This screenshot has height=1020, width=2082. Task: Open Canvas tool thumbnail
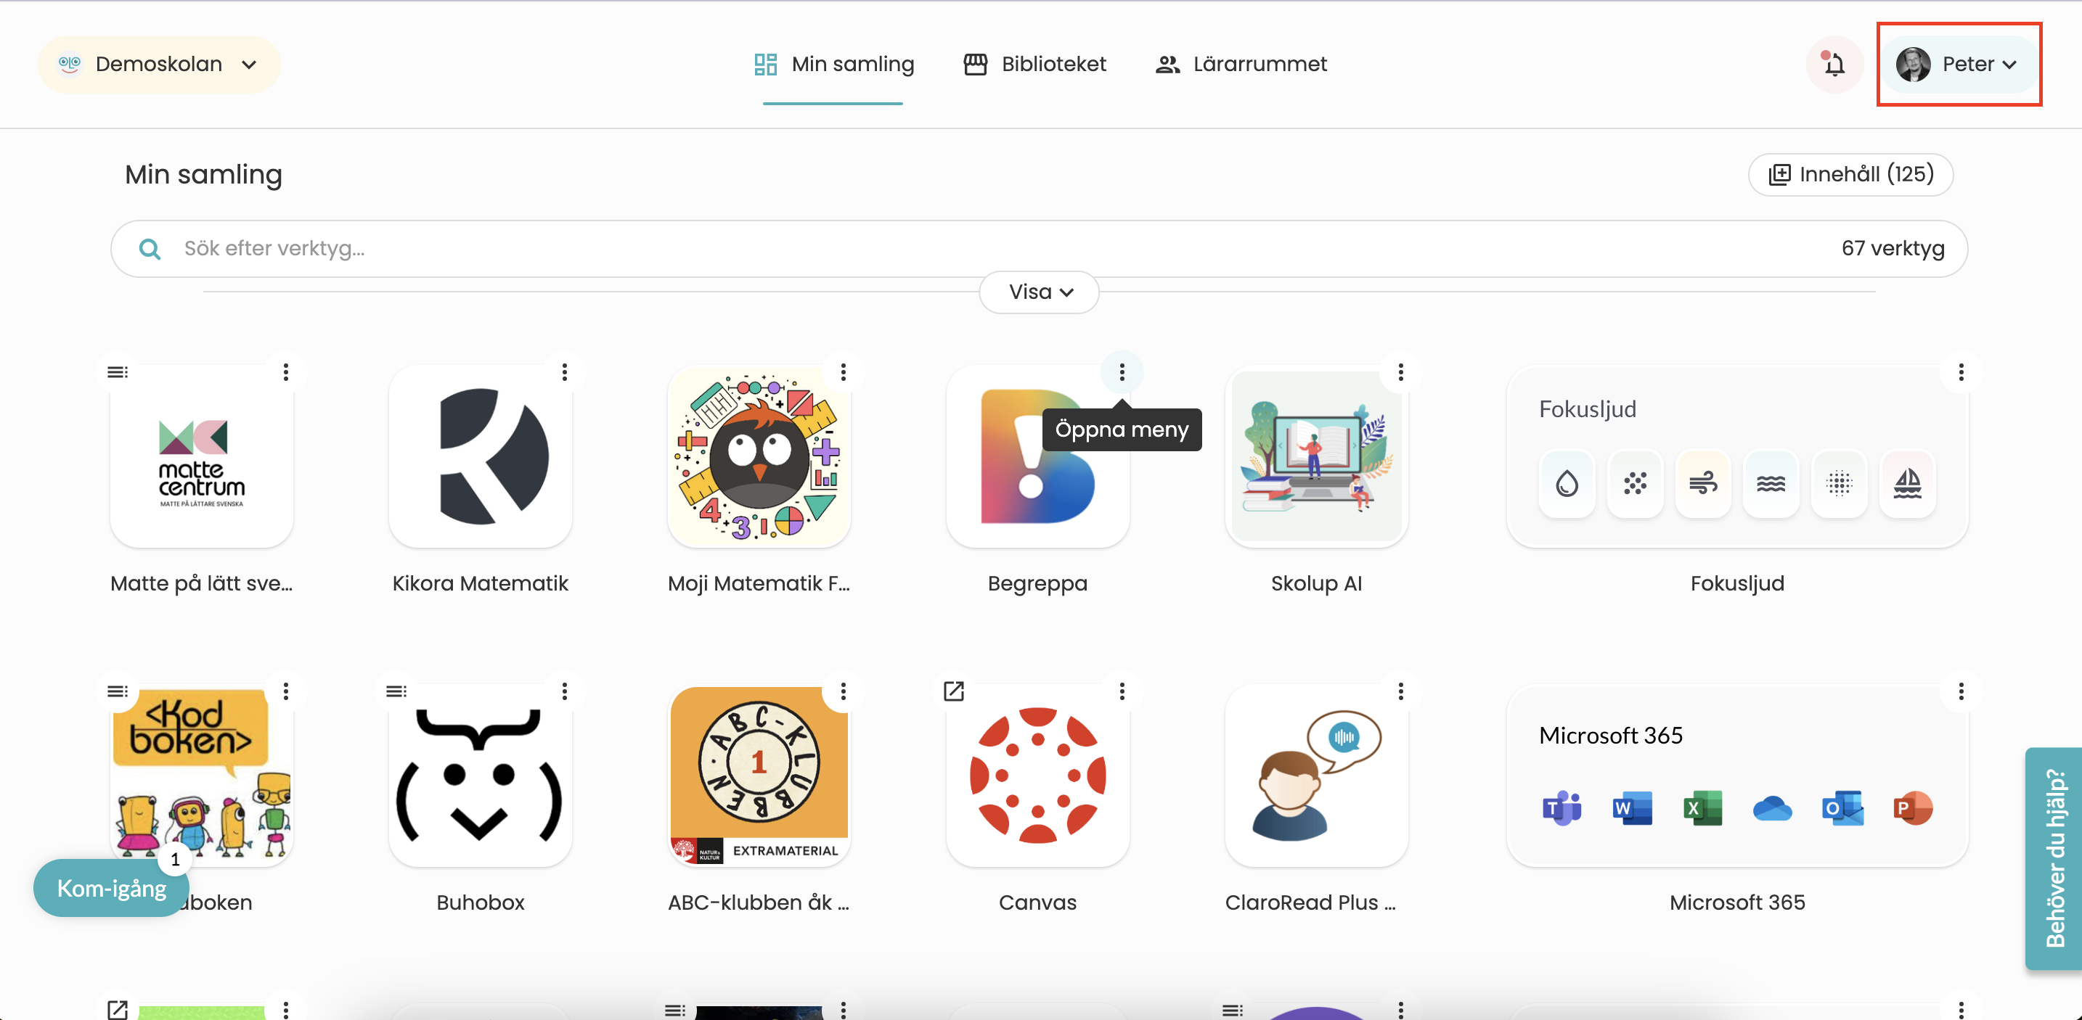coord(1038,776)
